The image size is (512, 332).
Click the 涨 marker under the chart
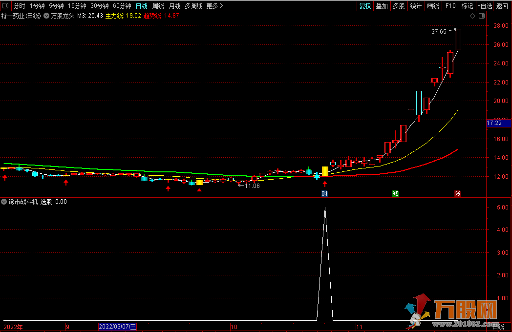(x=457, y=193)
